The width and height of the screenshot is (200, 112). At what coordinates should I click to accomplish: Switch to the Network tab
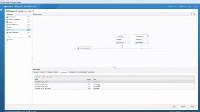tap(43, 72)
